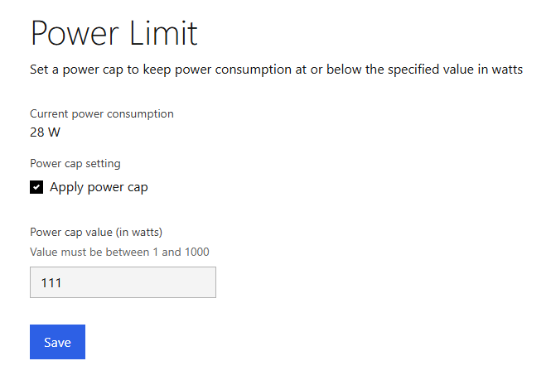Click the word "watts" ending the description
The width and height of the screenshot is (551, 380).
507,70
